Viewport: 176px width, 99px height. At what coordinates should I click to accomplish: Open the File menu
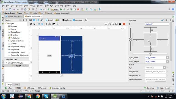tap(3, 6)
